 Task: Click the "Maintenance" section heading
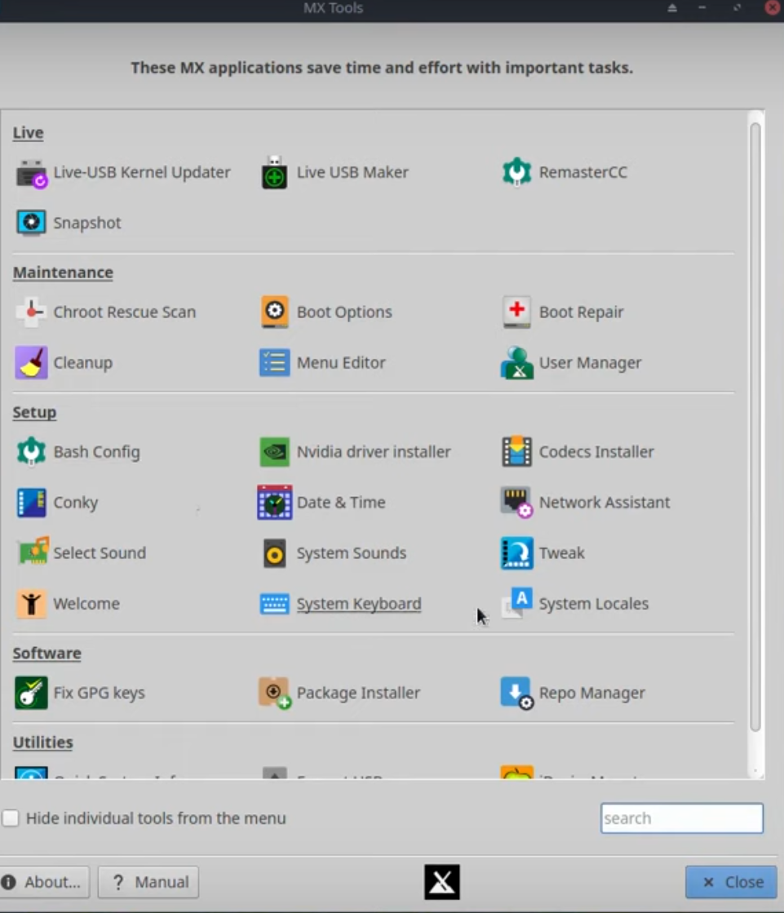point(63,273)
